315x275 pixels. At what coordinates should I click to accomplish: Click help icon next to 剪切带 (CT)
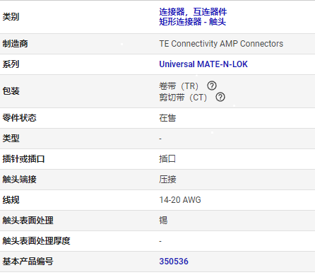[x=220, y=97]
